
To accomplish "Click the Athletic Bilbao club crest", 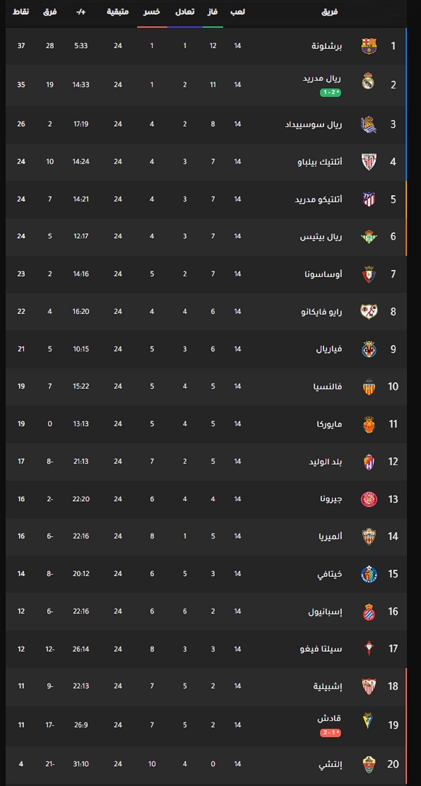I will tap(369, 162).
